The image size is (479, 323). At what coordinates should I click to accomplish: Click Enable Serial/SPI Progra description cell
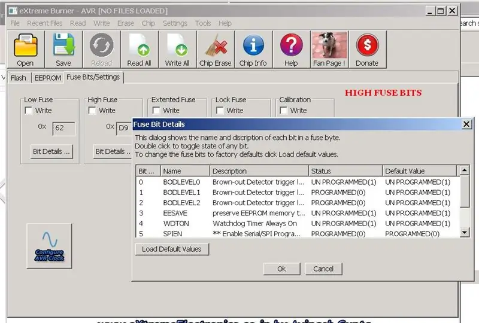(x=256, y=234)
